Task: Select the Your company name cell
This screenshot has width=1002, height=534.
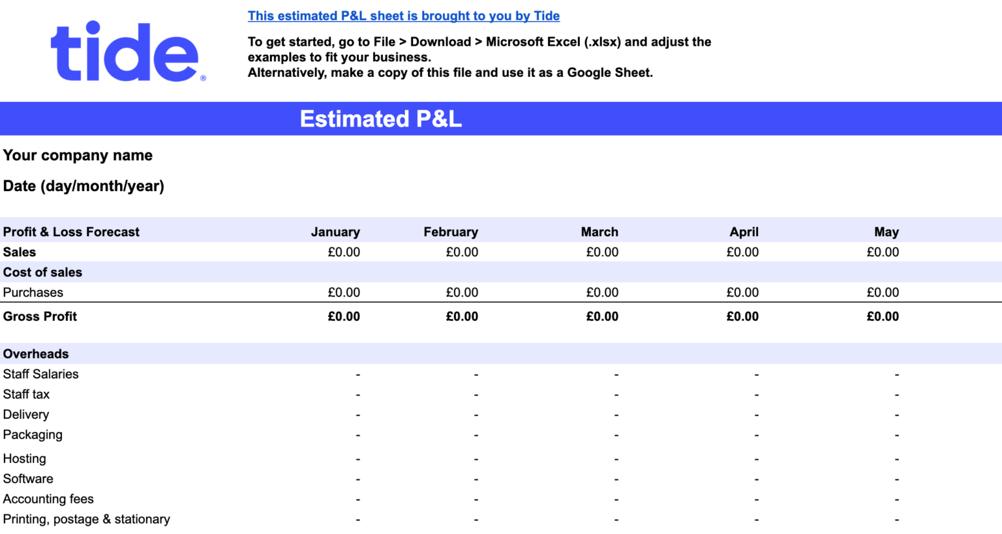Action: pos(78,155)
